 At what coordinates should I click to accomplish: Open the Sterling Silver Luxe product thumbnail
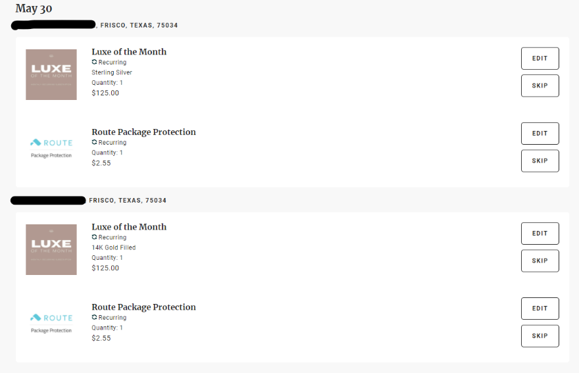51,74
